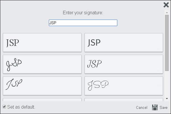Viewport: 171px width, 114px height.
Task: Select the thin serif JSP style, first row left
Action: 42,42
